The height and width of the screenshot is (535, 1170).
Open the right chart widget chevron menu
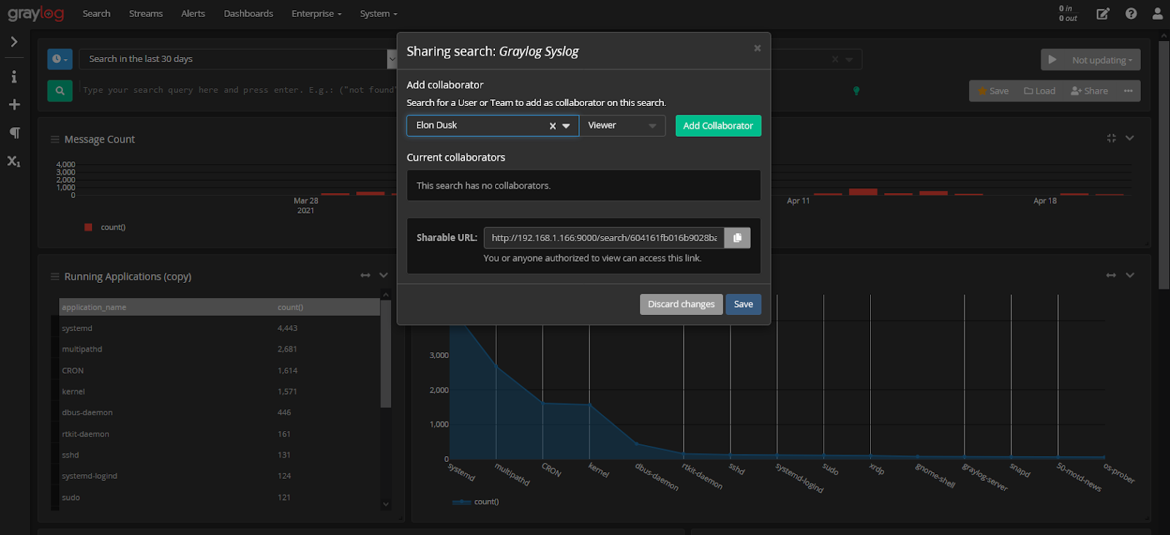tap(1130, 275)
